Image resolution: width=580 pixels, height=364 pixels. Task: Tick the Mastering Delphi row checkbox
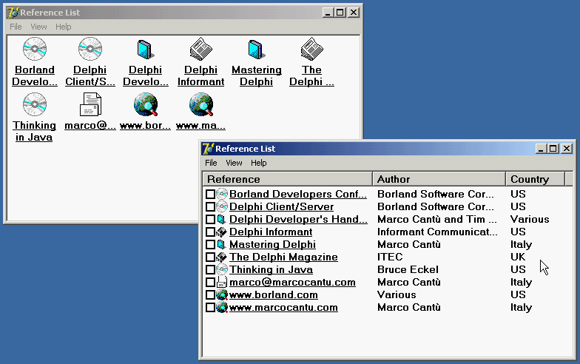point(210,245)
